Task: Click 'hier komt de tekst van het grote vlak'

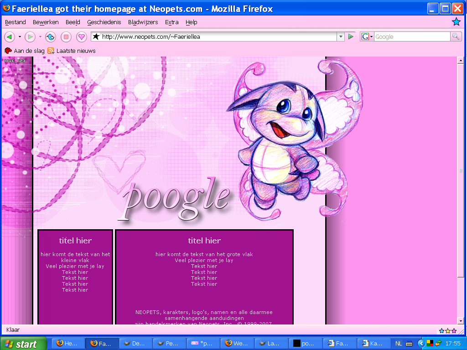Action: pyautogui.click(x=204, y=254)
